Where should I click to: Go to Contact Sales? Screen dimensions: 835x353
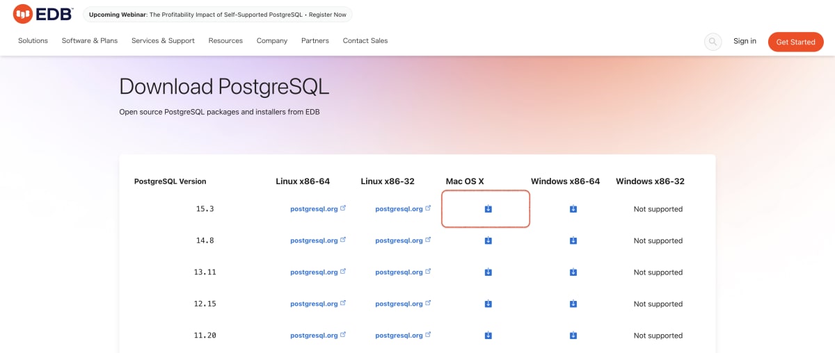pos(365,41)
